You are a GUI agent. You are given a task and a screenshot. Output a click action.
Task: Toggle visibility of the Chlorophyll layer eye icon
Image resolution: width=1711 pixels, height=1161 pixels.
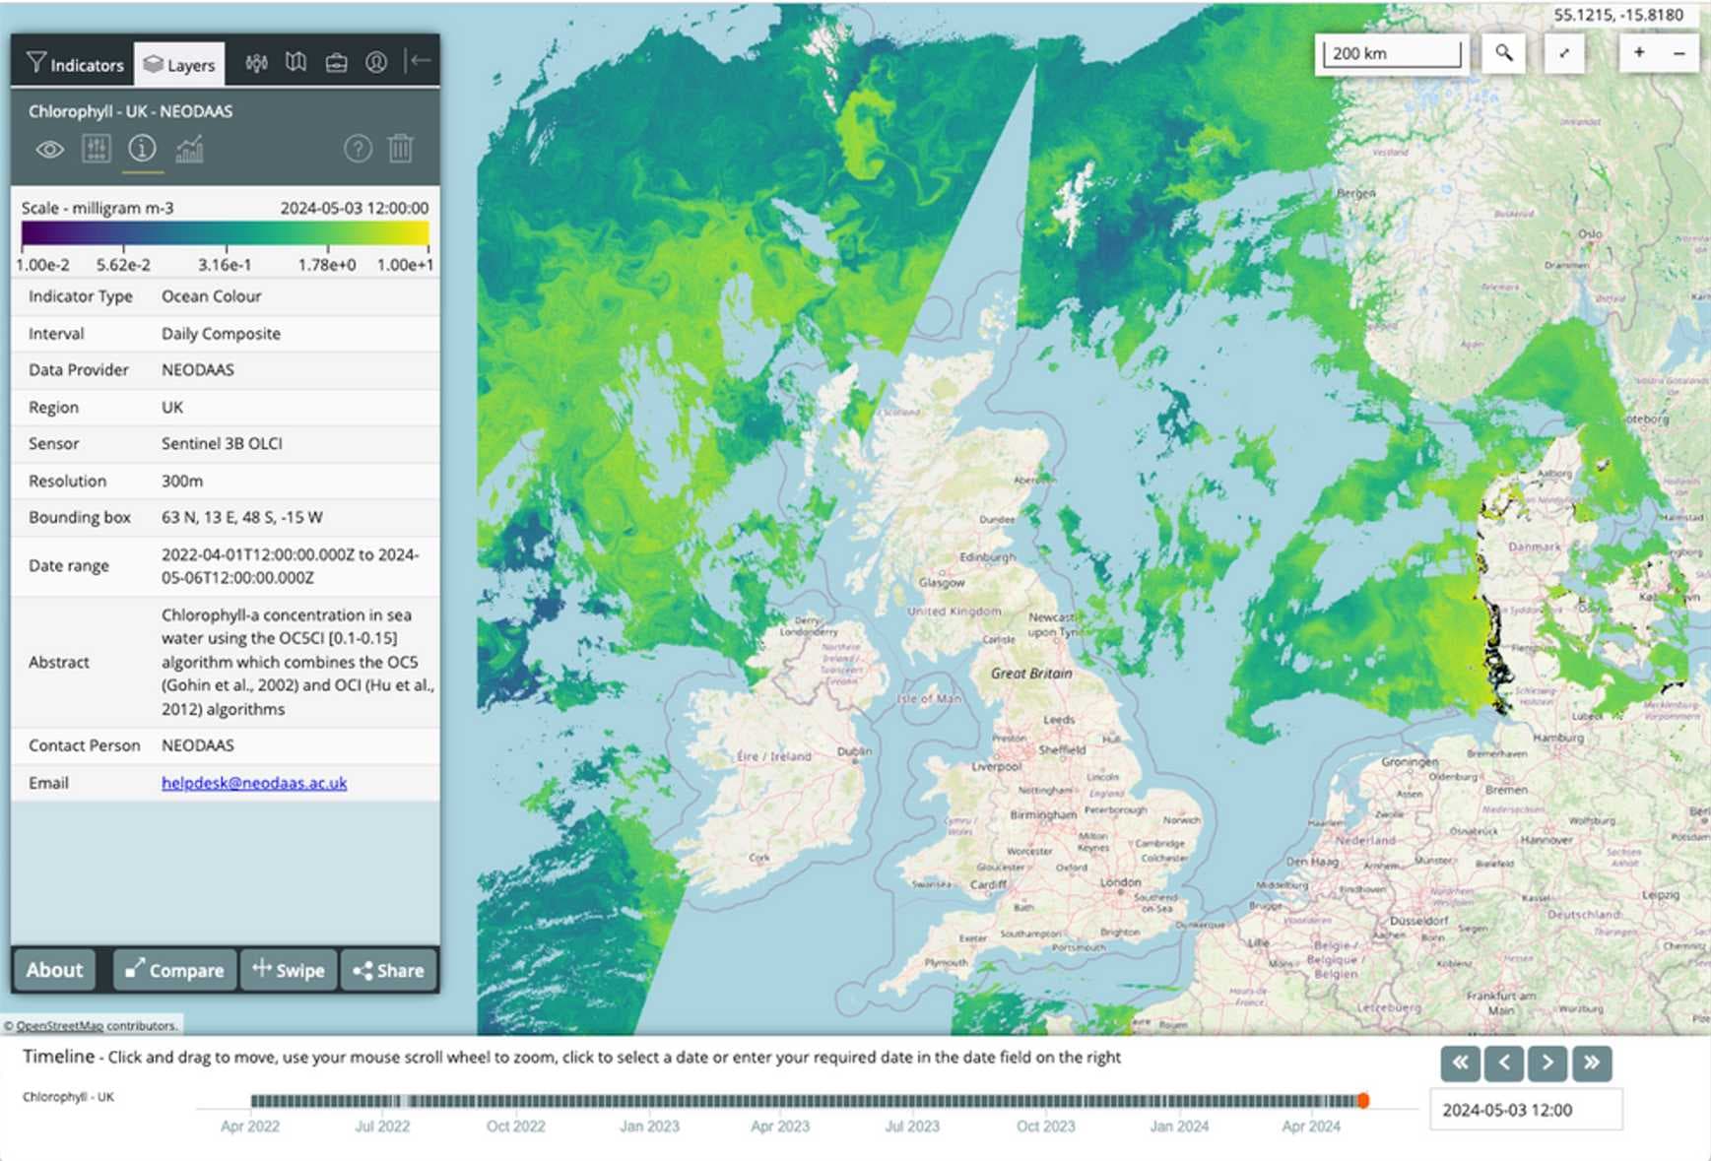(x=49, y=150)
